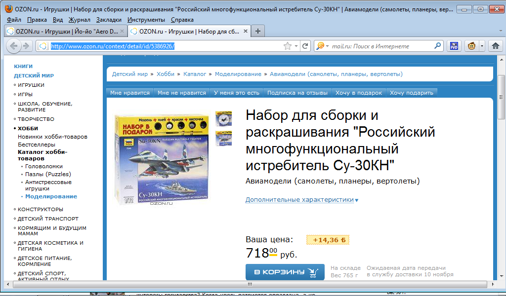Open КОНСТРУКТОРЫ category
The image size is (506, 296).
pos(41,209)
